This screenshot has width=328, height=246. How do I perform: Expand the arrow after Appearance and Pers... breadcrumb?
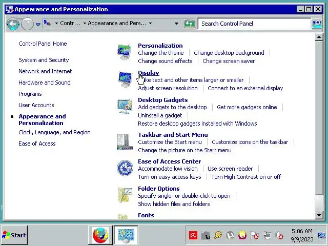click(150, 23)
